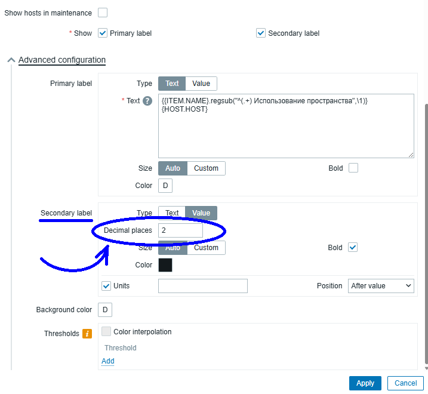Uncheck the Units checkbox

click(106, 286)
